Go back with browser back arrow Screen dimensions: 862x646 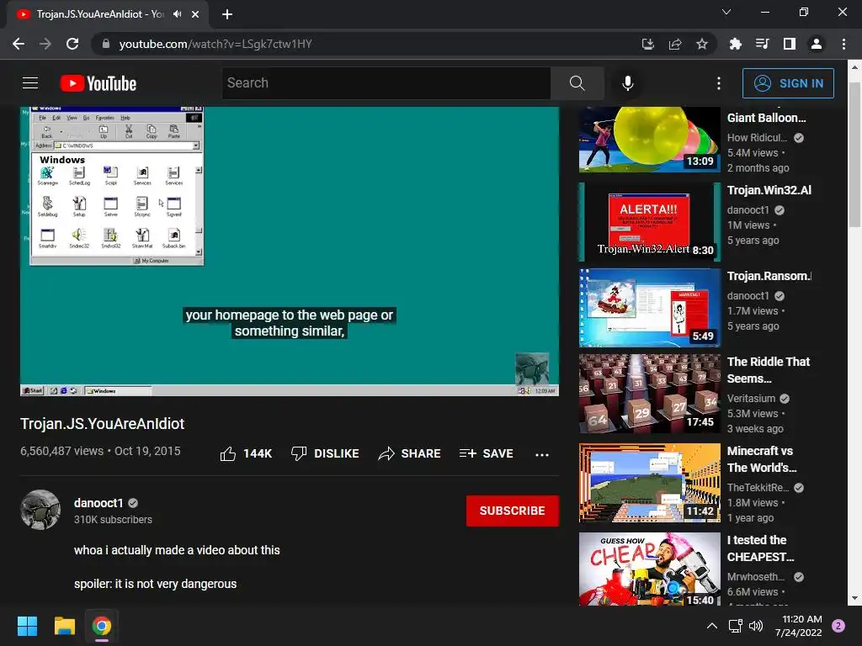point(19,44)
